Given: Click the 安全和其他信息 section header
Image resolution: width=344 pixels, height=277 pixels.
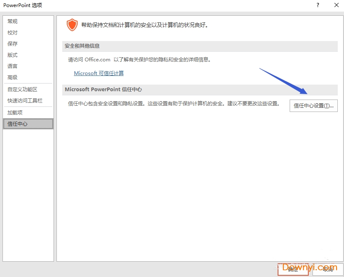Looking at the screenshot, I should (x=82, y=46).
